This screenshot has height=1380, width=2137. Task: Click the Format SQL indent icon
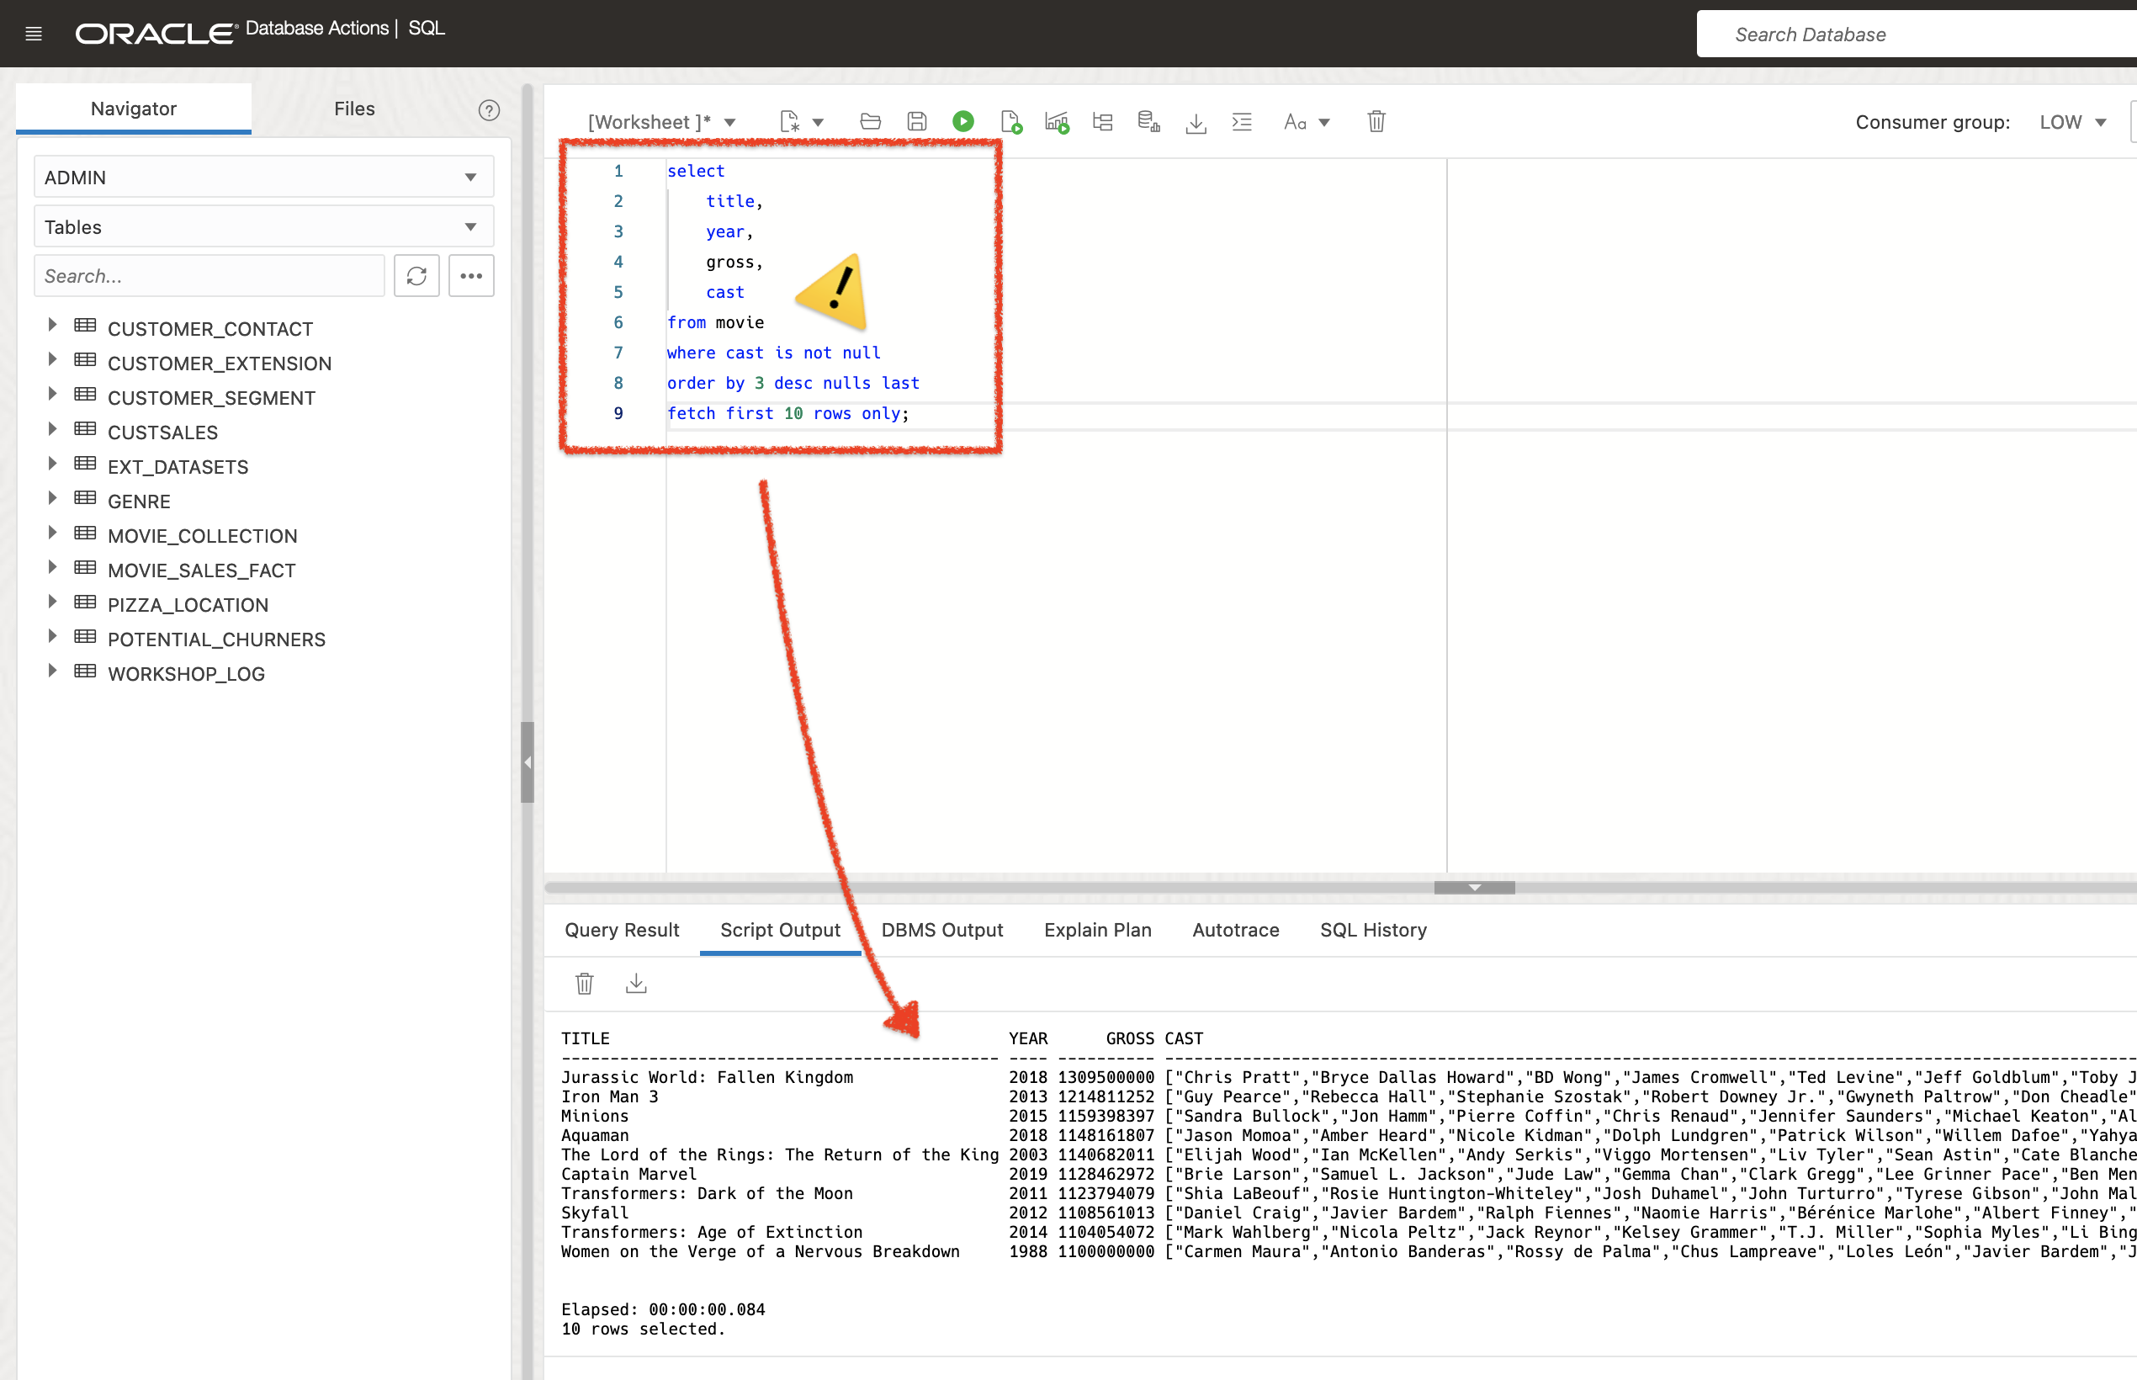(x=1242, y=122)
